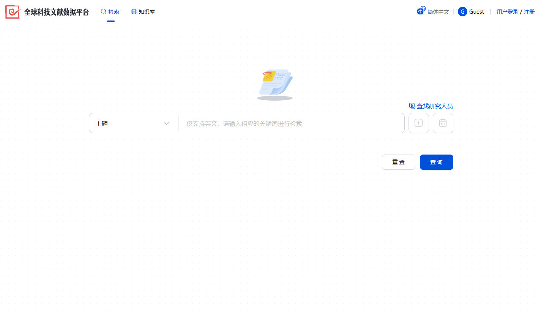Click the language translation icon
Screen dimensions: 541x311
coord(421,11)
